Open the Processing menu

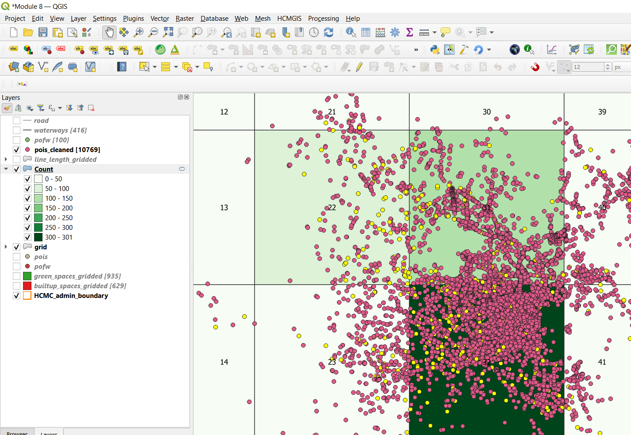point(323,19)
